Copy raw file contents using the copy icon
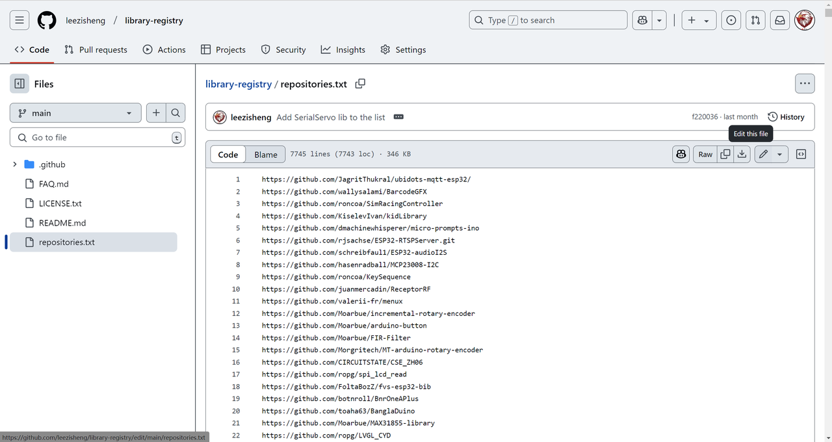 click(x=725, y=154)
